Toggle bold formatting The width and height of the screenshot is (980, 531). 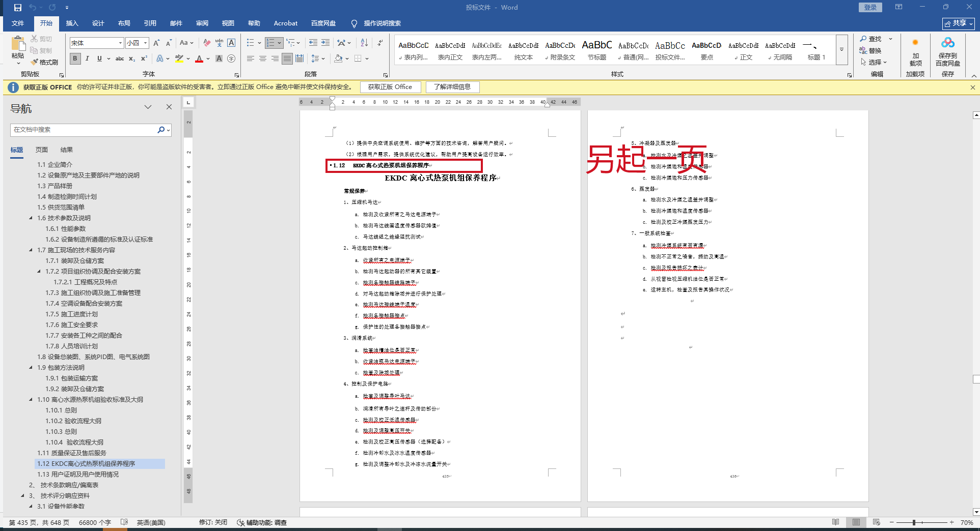[x=75, y=58]
